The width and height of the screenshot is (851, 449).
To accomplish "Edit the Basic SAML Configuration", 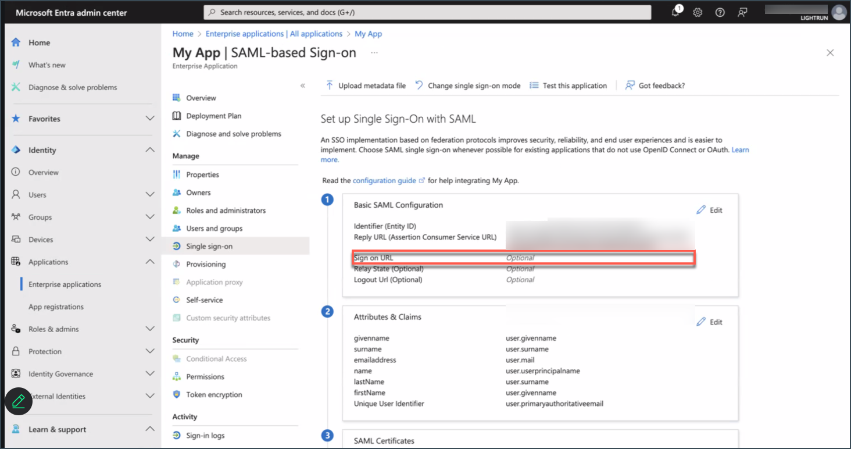I will [x=710, y=210].
